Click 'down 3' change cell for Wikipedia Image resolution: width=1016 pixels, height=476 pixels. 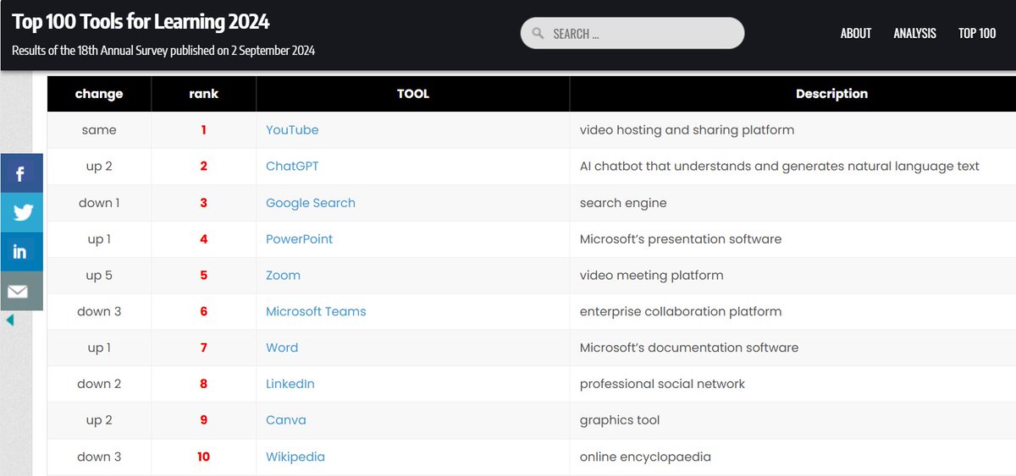tap(99, 457)
